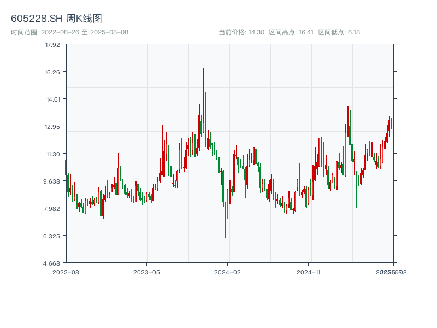Click y-axis label 12.95
Image resolution: width=437 pixels, height=328 pixels.
(x=52, y=127)
